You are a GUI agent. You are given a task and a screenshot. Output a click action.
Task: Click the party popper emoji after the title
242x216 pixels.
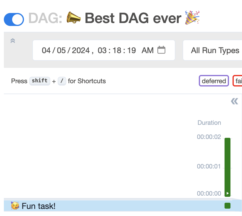tap(192, 18)
